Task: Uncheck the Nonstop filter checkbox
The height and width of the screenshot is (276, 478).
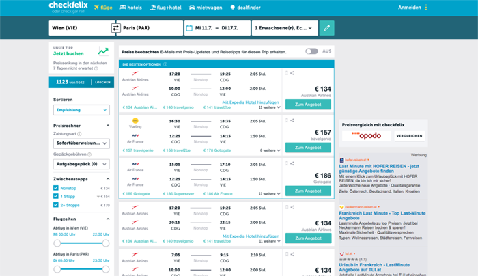Action: 56,188
